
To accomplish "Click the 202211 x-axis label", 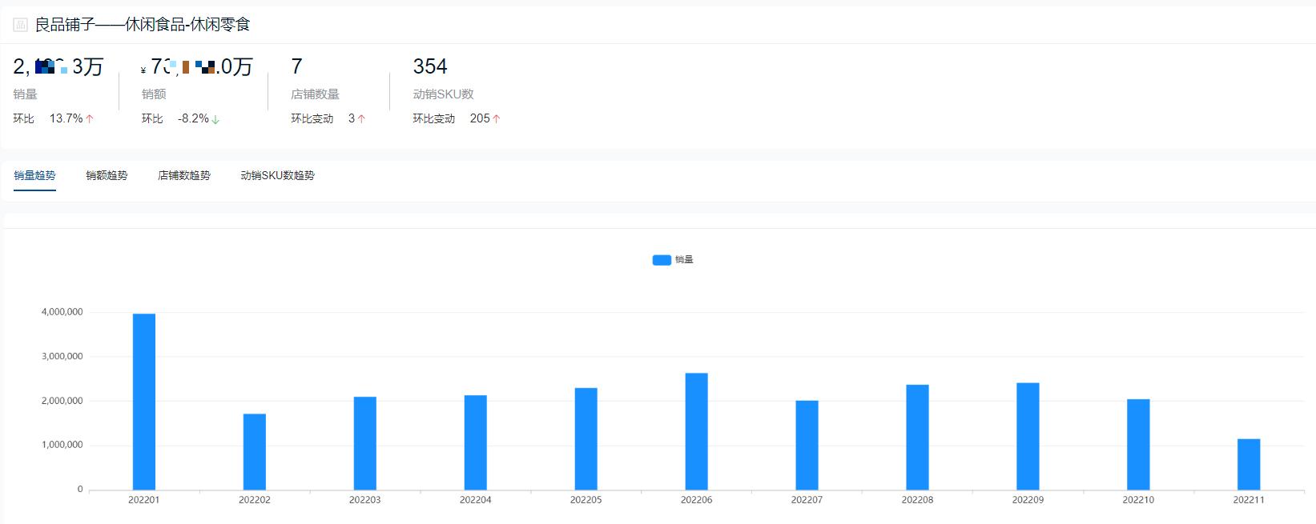I will [x=1249, y=500].
